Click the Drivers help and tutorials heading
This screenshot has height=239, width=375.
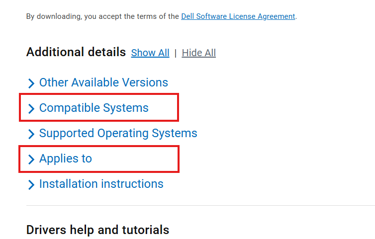tap(97, 230)
